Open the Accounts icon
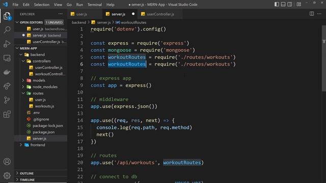This screenshot has width=326, height=183. tap(7, 162)
